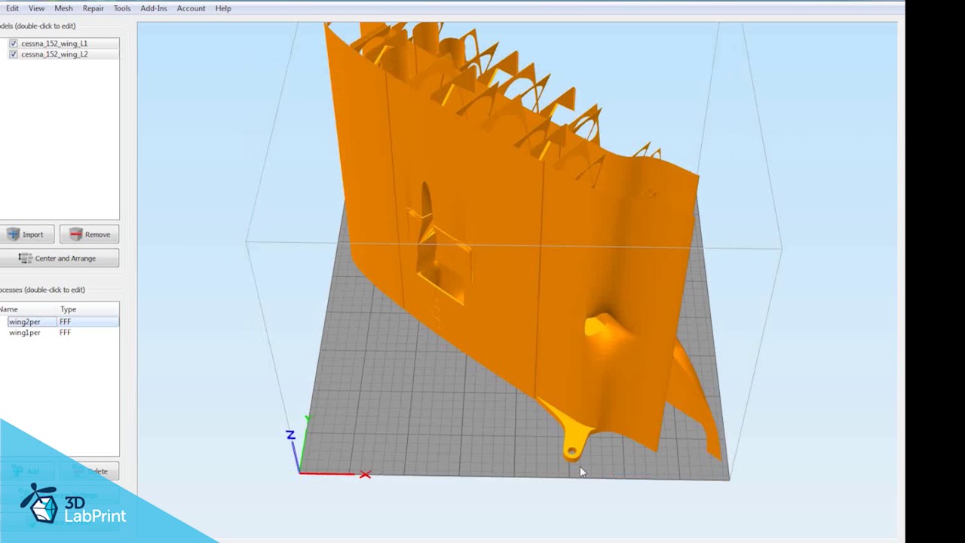965x543 pixels.
Task: Select cessna_152_wing_L2 in the models list
Action: point(54,54)
